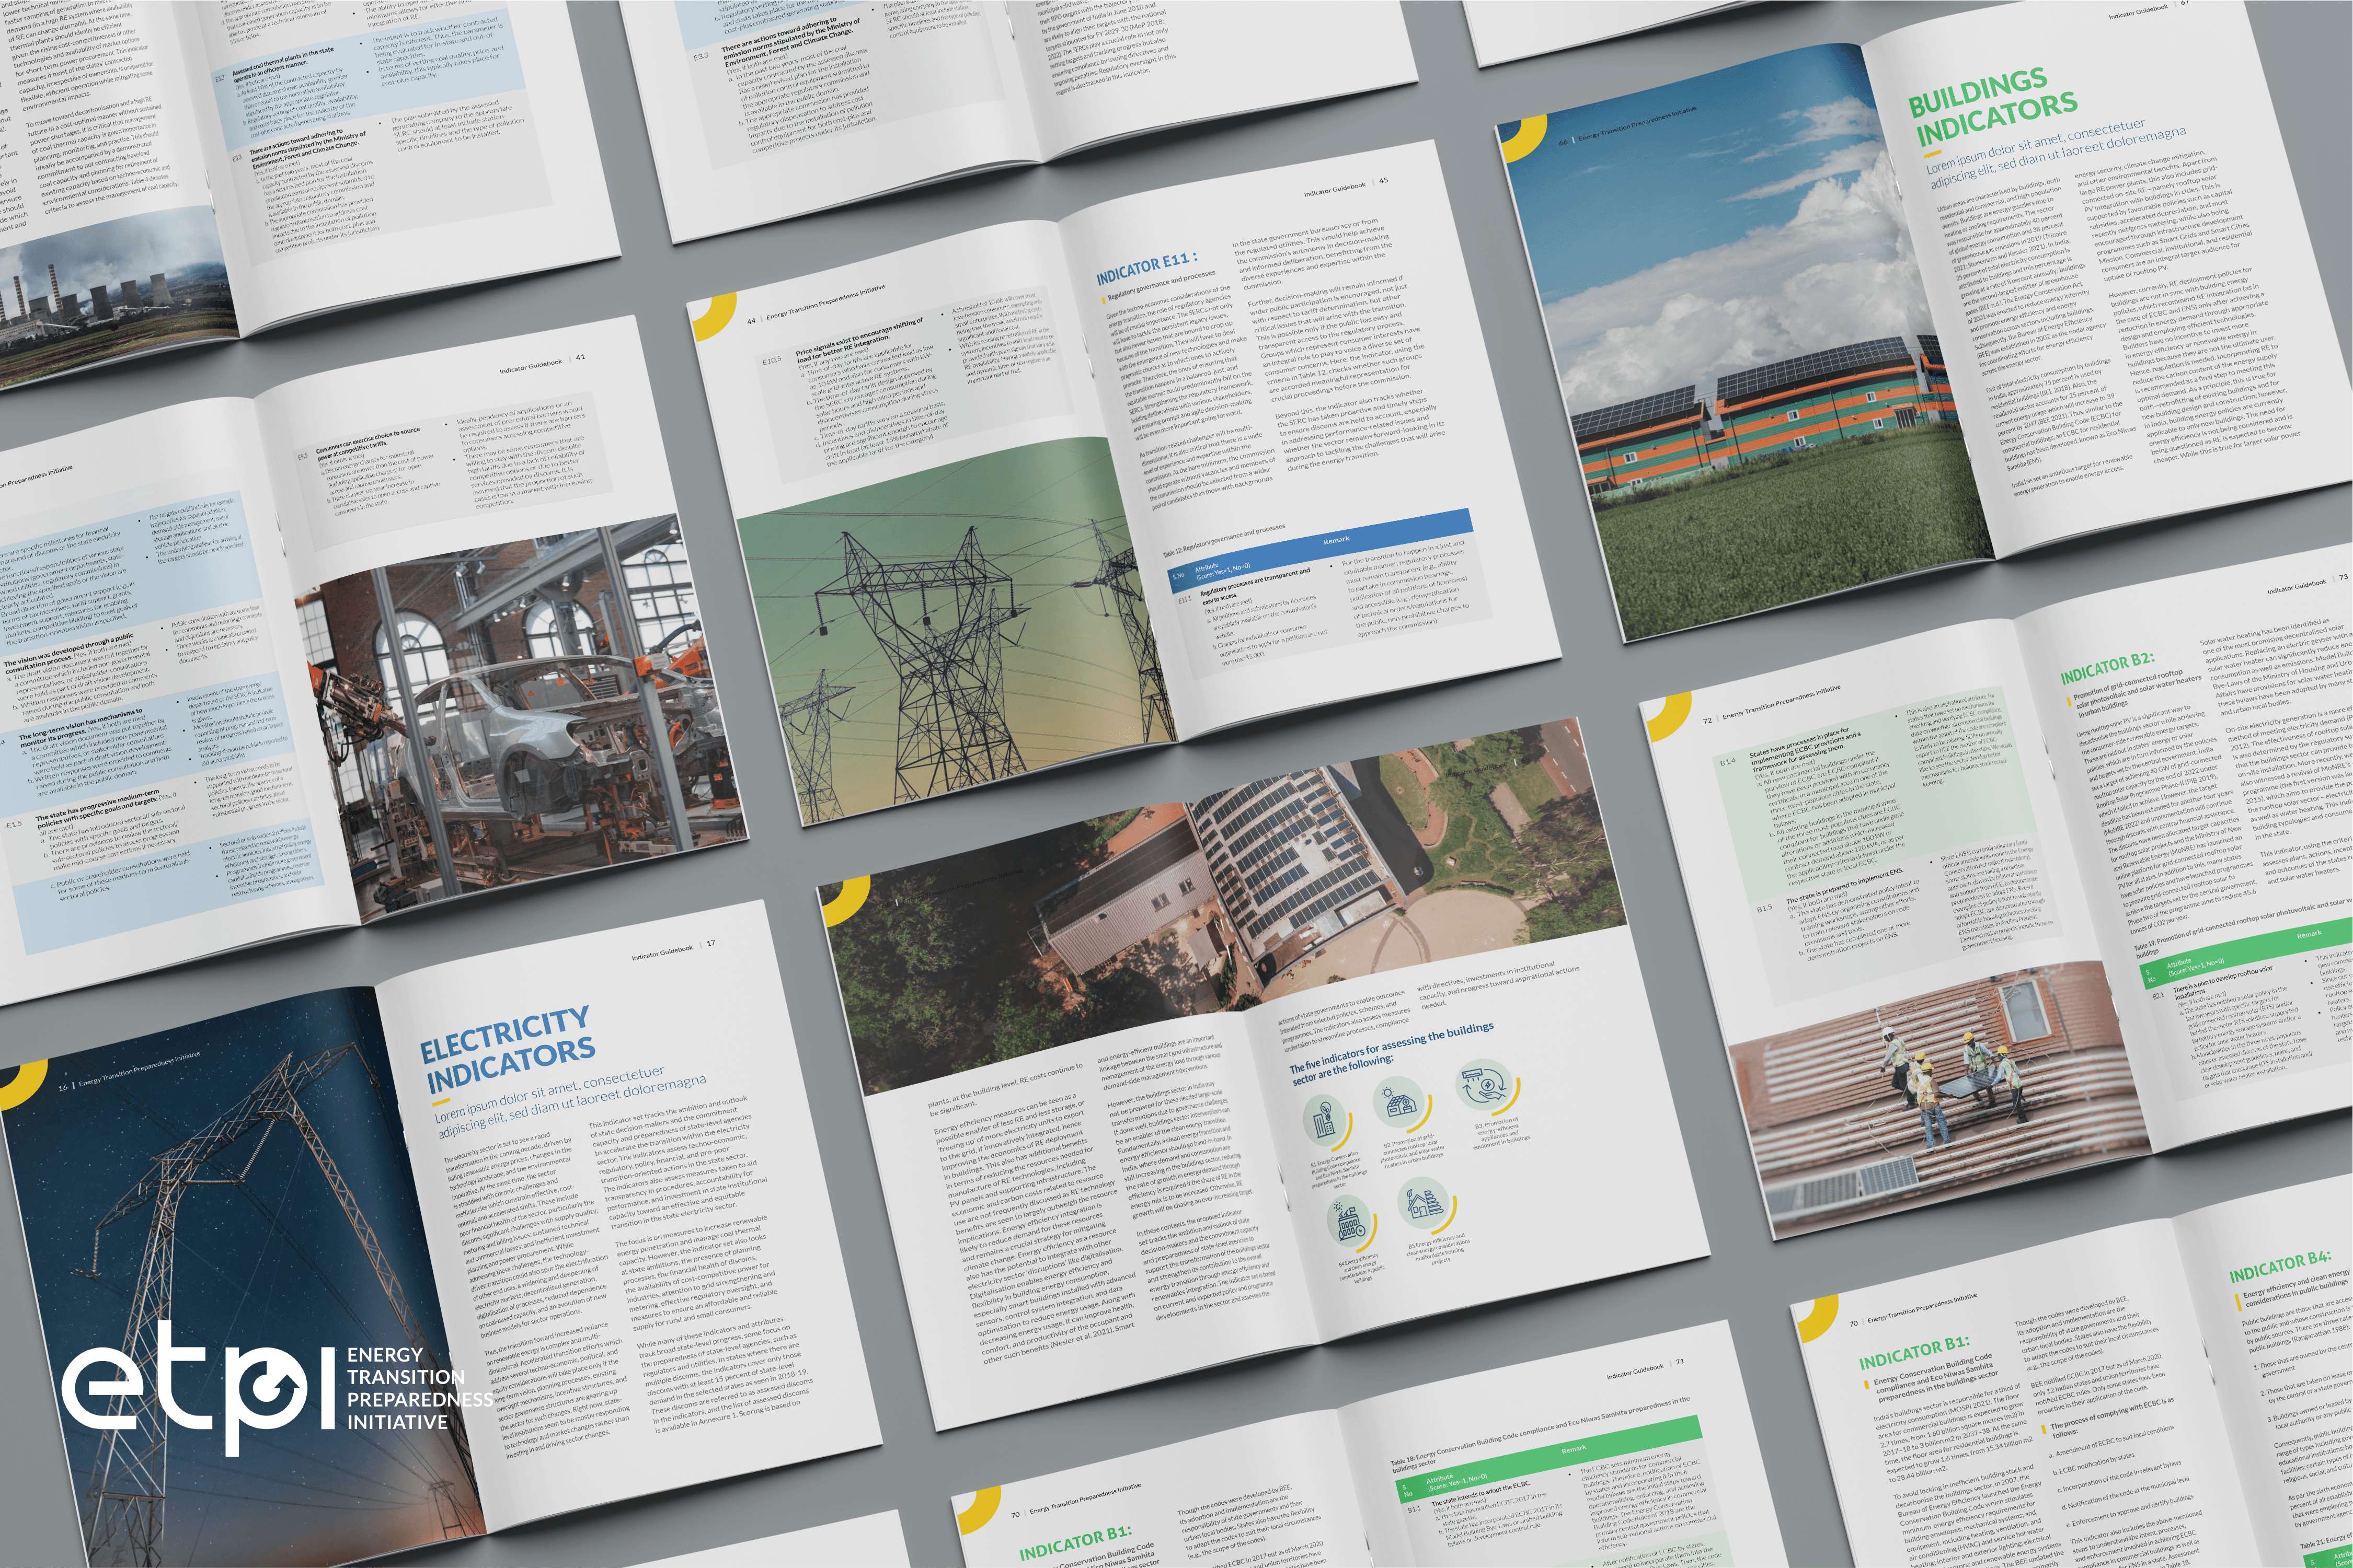Click the Electricity Indicators heading
The image size is (2353, 1568).
tap(507, 1050)
